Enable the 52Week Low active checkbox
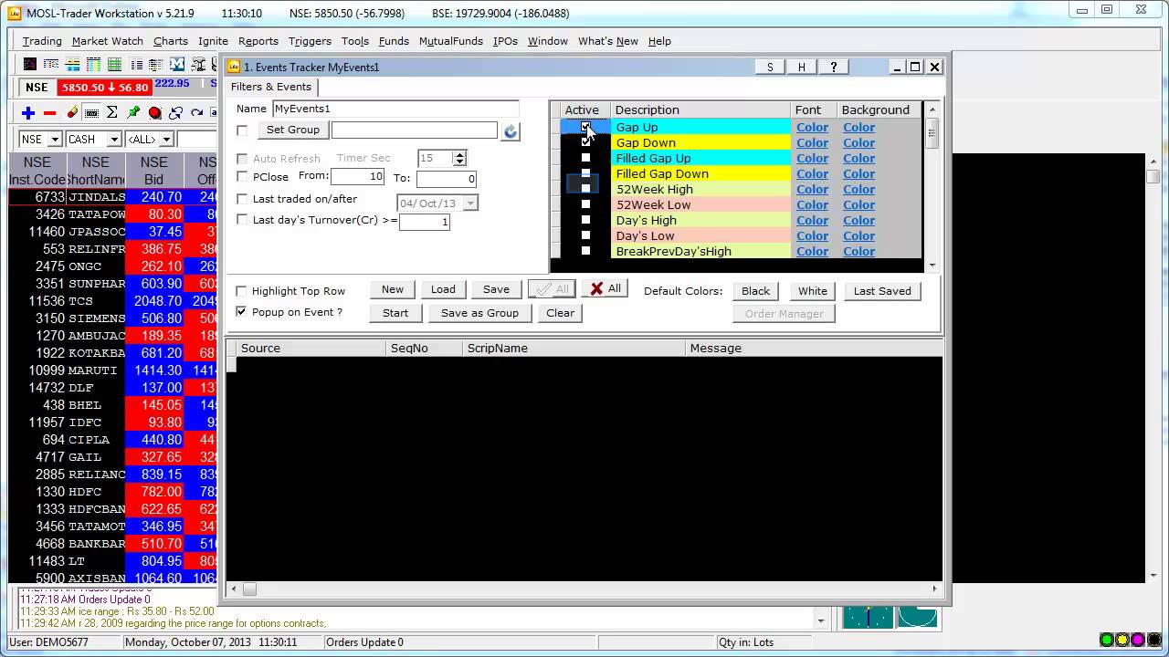 [585, 204]
